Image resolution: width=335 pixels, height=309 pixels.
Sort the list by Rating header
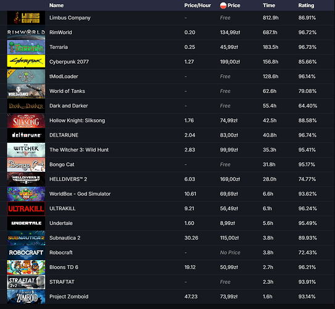(x=306, y=6)
